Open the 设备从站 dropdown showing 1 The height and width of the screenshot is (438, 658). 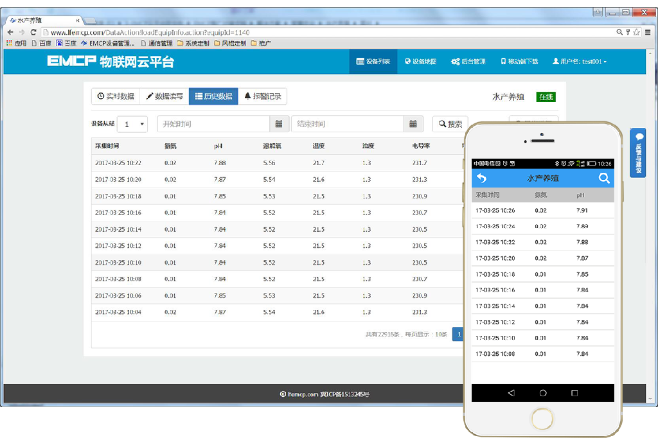tap(132, 124)
